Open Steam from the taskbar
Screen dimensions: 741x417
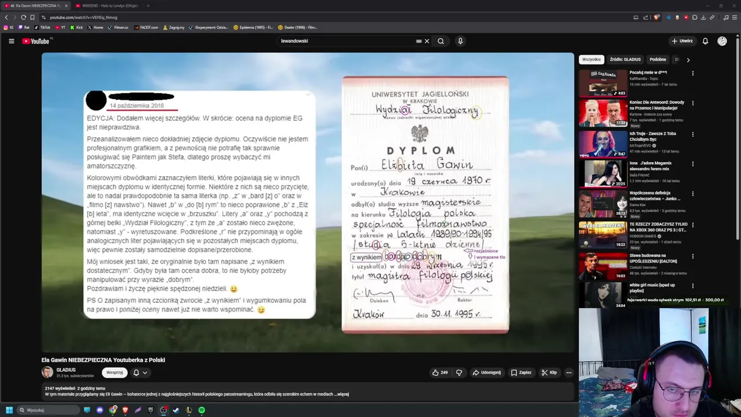[175, 410]
